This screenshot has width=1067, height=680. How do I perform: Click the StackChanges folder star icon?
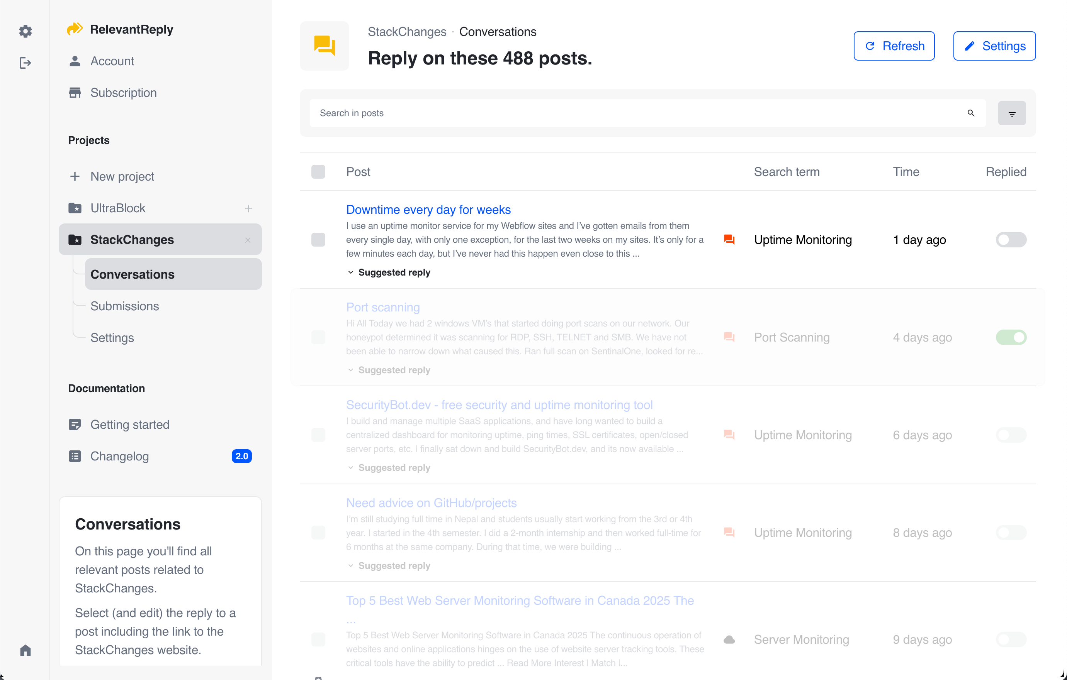click(75, 240)
